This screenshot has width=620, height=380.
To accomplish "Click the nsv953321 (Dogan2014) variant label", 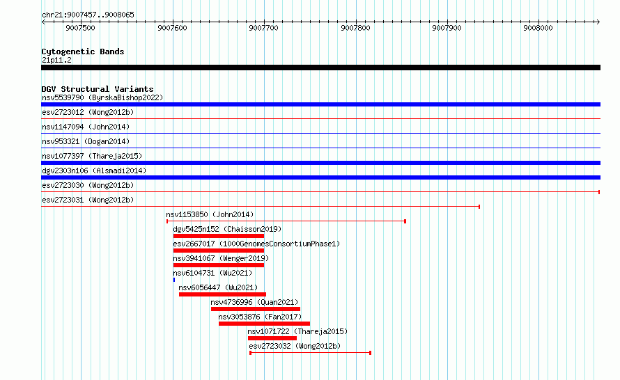I will [x=86, y=141].
